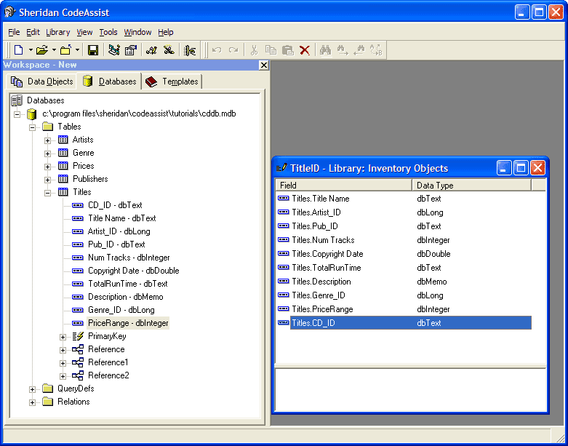Viewport: 568px width, 446px height.
Task: Expand the Reference1 node
Action: tap(63, 363)
